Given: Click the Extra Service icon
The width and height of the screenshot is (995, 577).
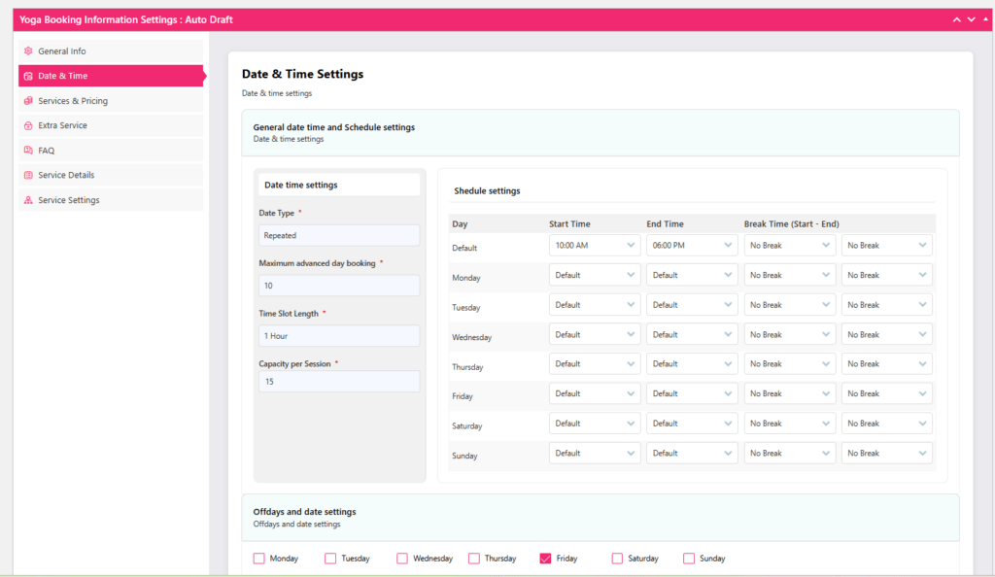Looking at the screenshot, I should click(x=28, y=125).
